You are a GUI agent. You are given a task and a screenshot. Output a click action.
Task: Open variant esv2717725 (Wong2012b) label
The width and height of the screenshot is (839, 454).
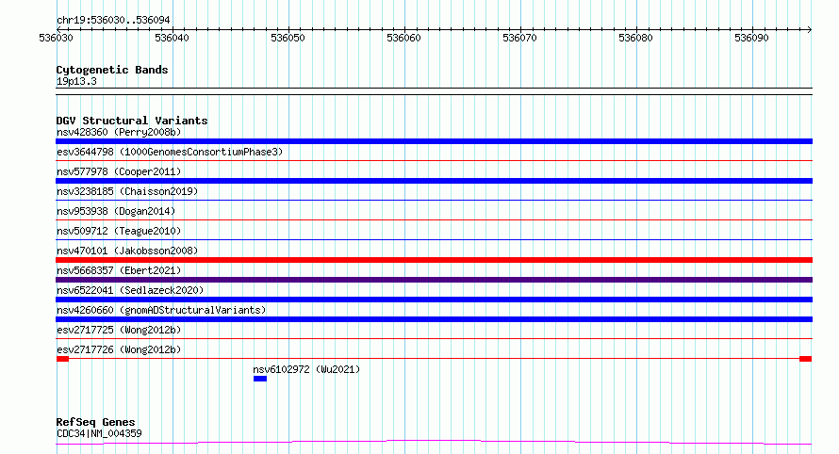119,330
